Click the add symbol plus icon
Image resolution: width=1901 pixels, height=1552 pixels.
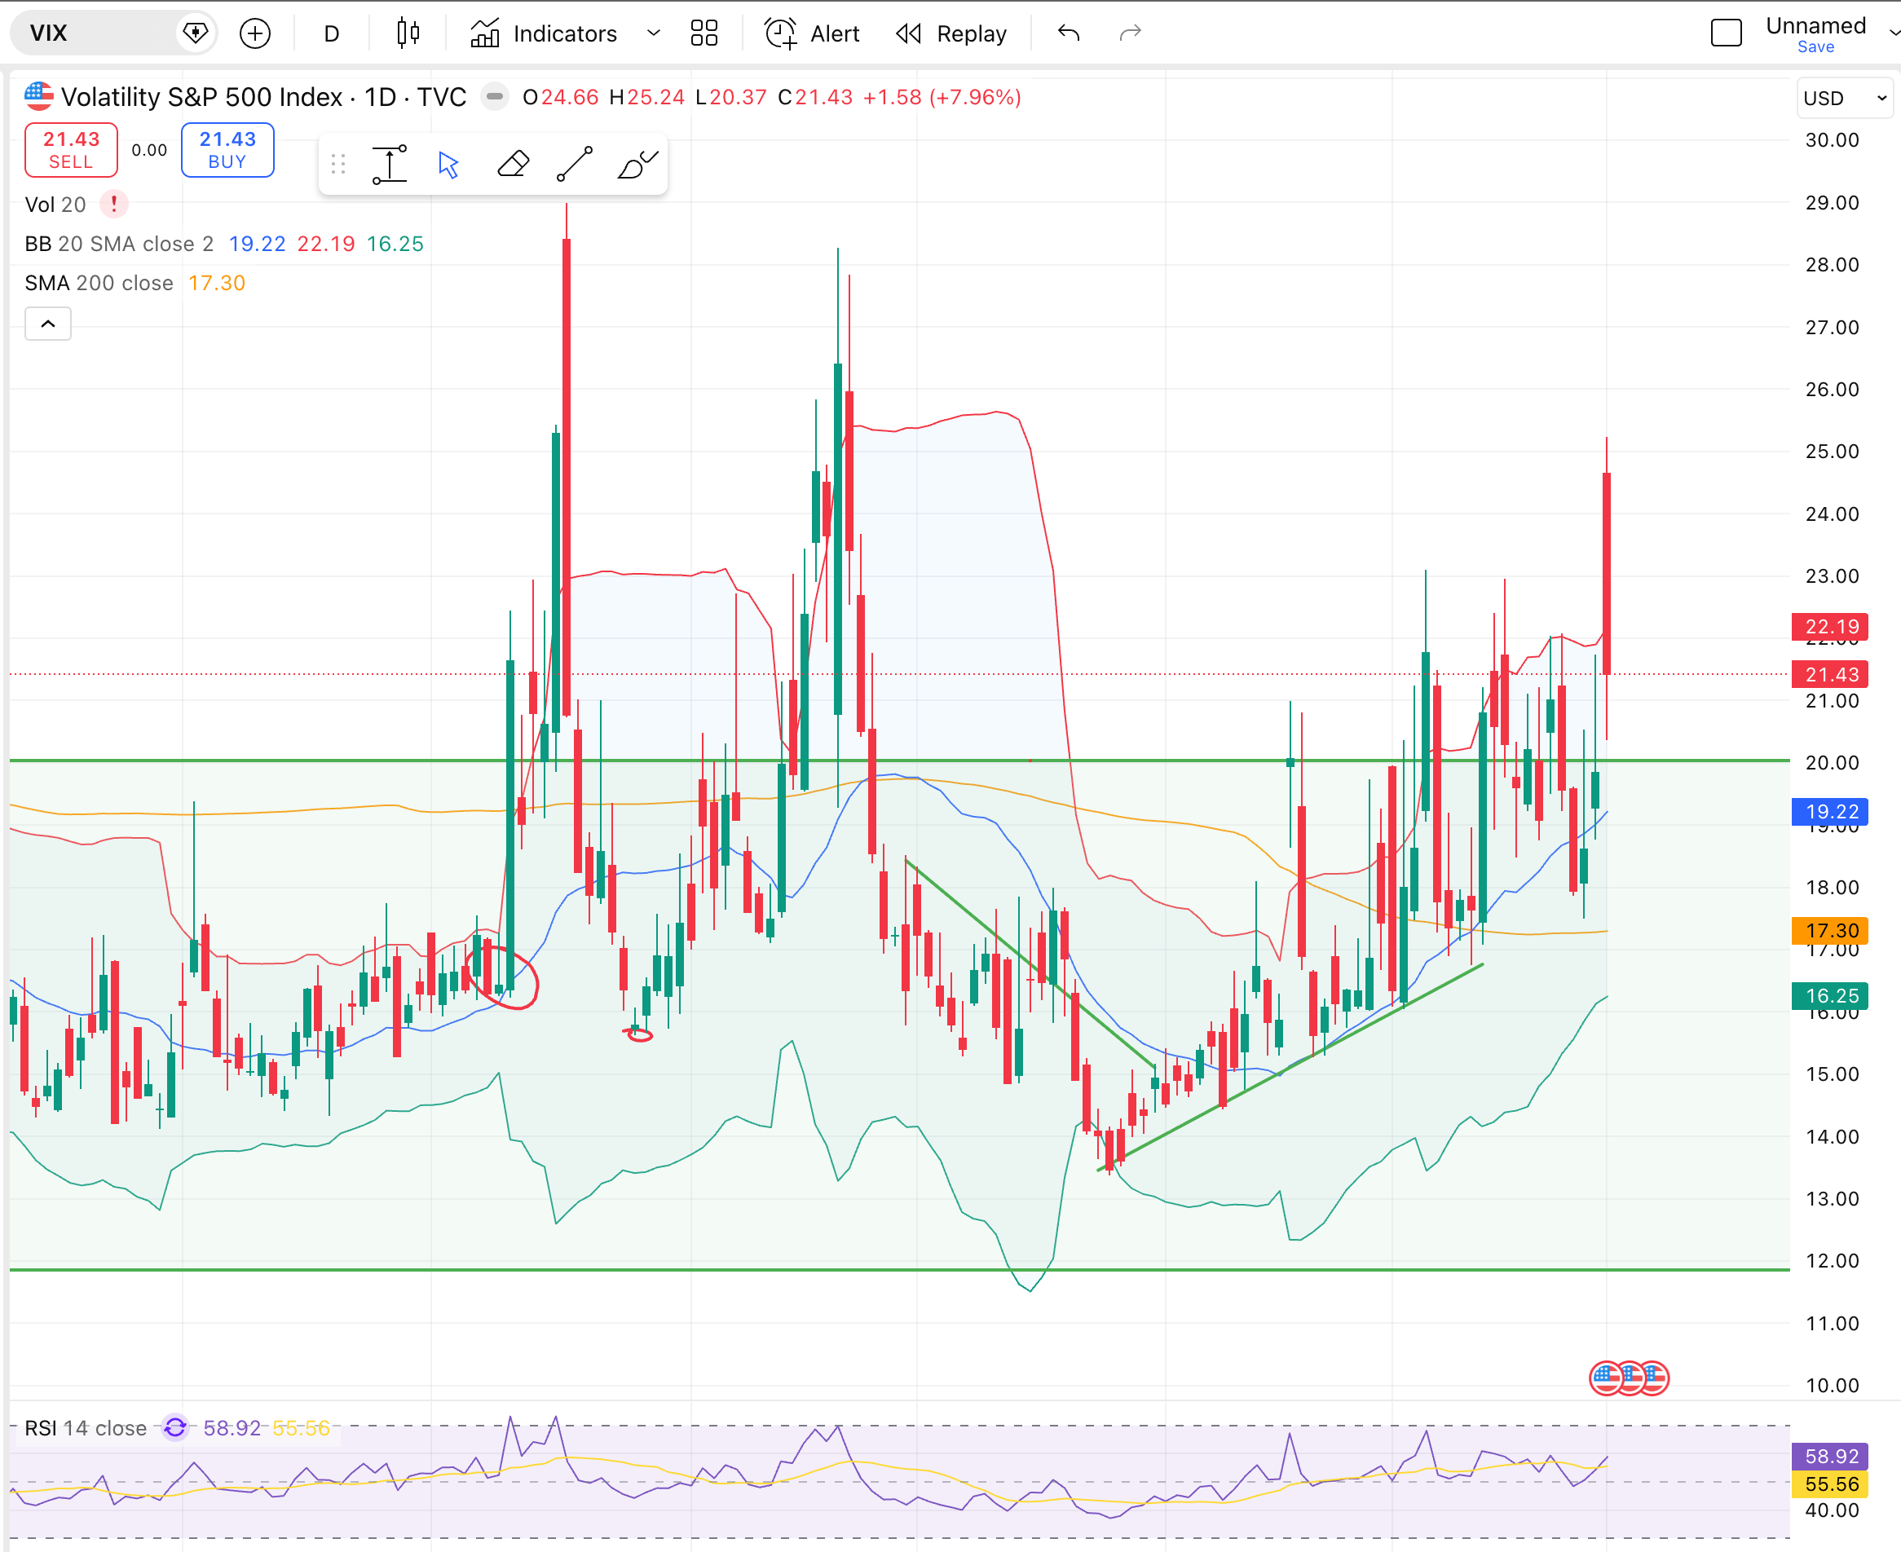click(255, 34)
